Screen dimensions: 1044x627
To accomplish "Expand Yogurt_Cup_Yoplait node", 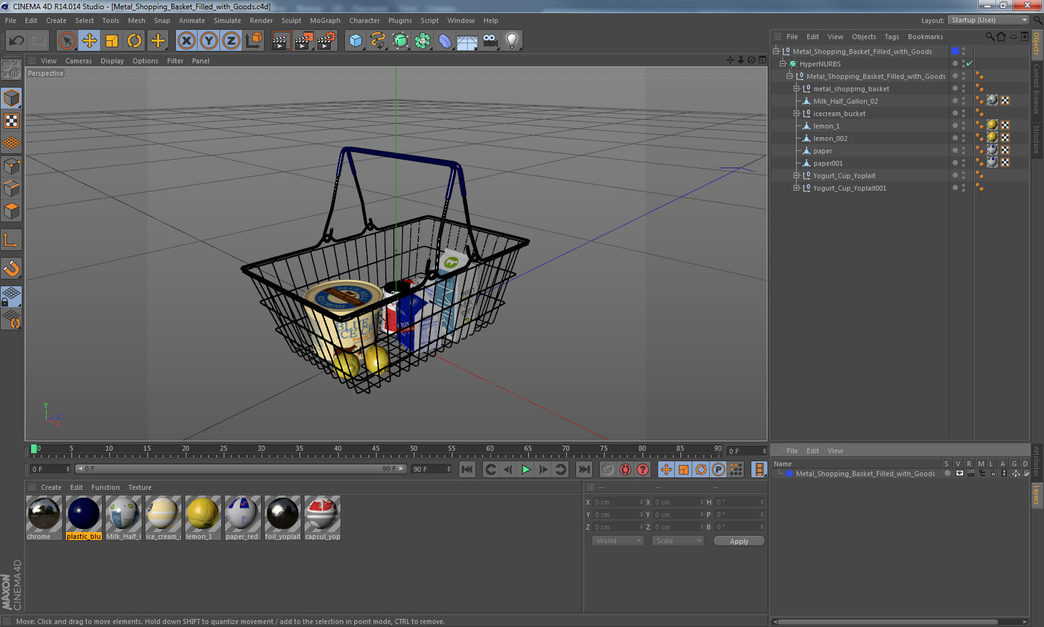I will [796, 175].
